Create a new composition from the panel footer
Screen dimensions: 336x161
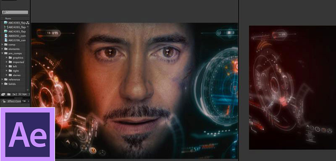[x=15, y=94]
